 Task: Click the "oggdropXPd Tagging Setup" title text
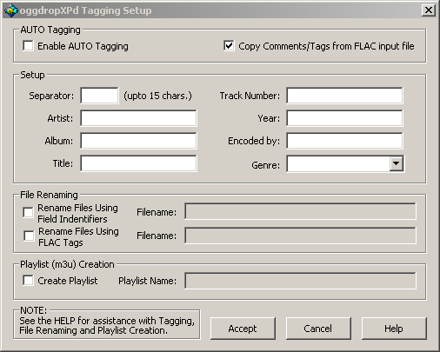pyautogui.click(x=85, y=10)
